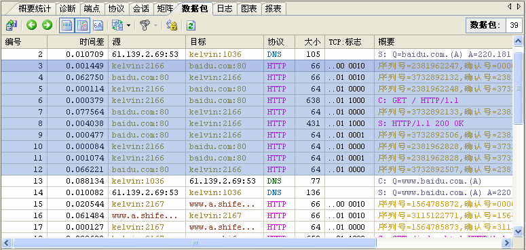Sort by the 编号 column header
This screenshot has height=250, width=526.
click(x=24, y=42)
